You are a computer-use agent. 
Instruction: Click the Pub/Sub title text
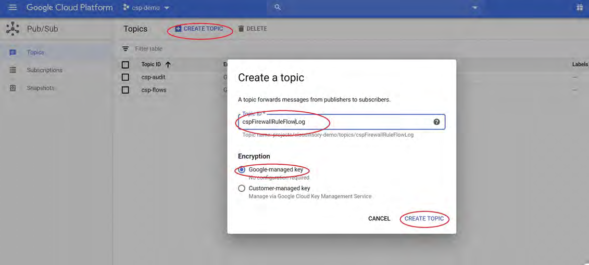43,29
